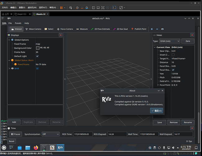Image resolution: width=202 pixels, height=156 pixels.
Task: Click the blue plus add-tool icon
Action: (x=152, y=29)
